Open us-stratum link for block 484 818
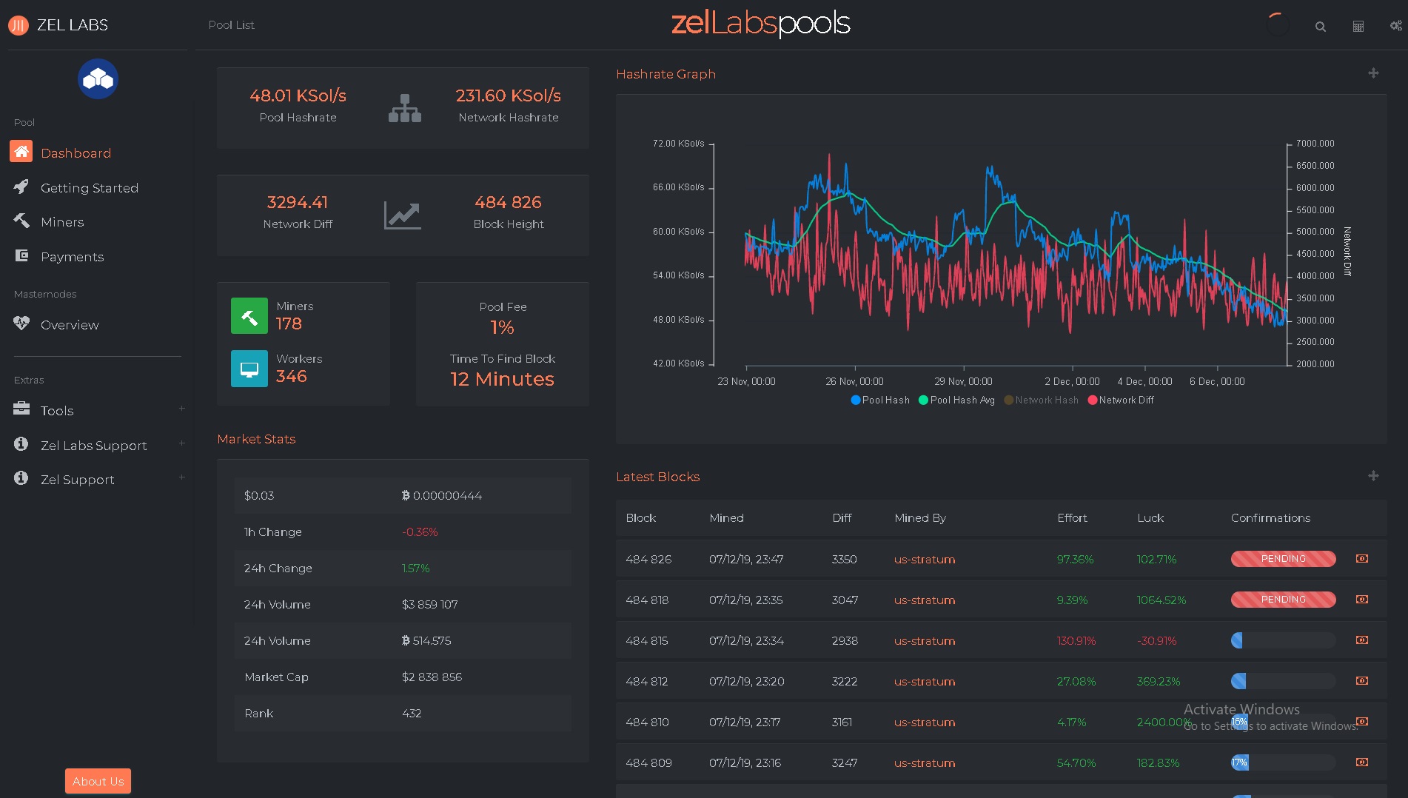The image size is (1408, 798). tap(924, 600)
